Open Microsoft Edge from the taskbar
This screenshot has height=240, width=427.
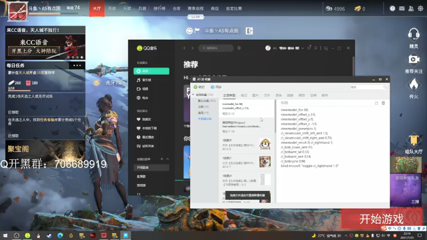click(60, 235)
